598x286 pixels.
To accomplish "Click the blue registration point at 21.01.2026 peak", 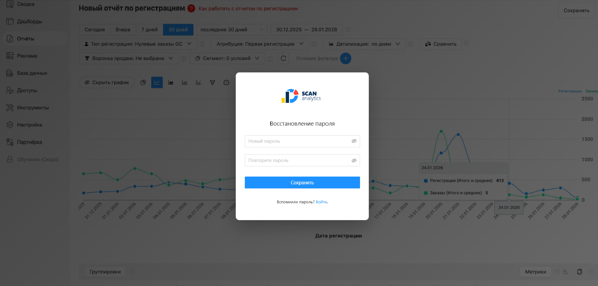I will point(458,135).
